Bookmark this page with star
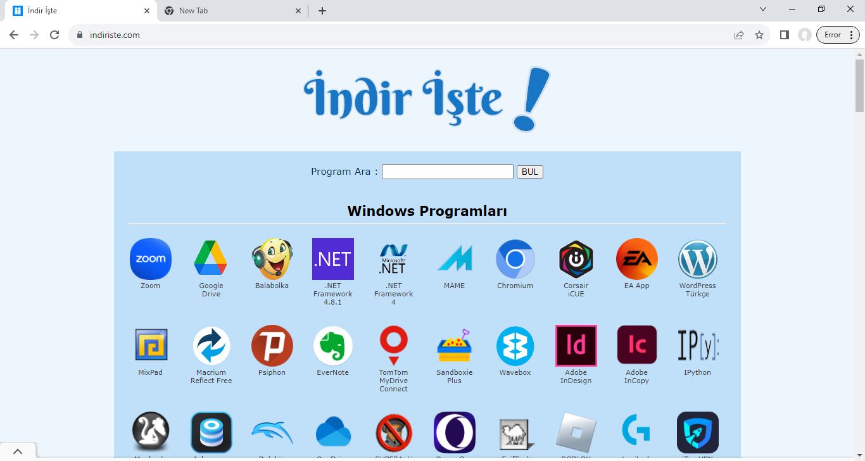 point(759,35)
